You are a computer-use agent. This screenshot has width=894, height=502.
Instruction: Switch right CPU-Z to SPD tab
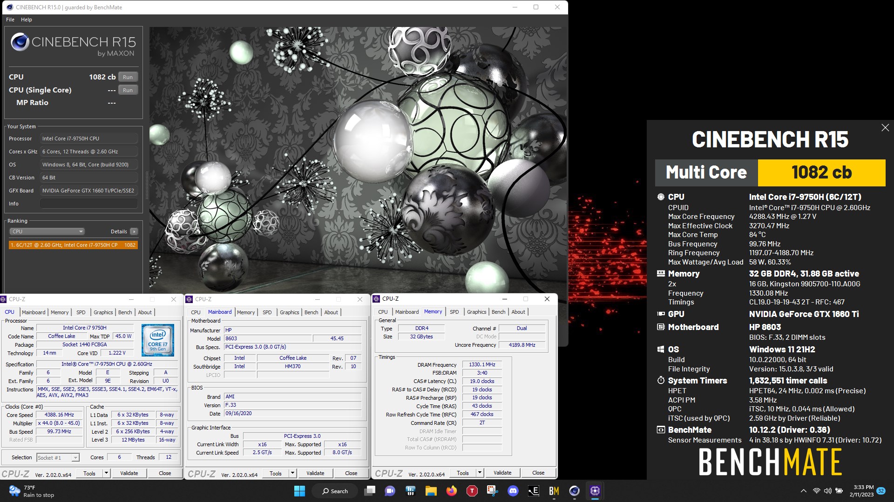454,312
